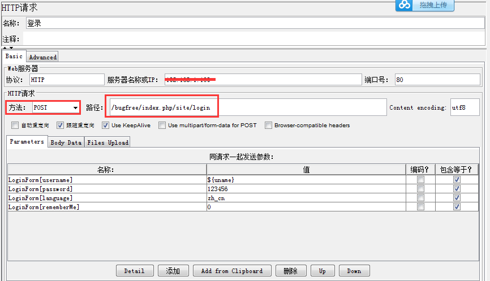Click the 123456 value cell

point(306,189)
